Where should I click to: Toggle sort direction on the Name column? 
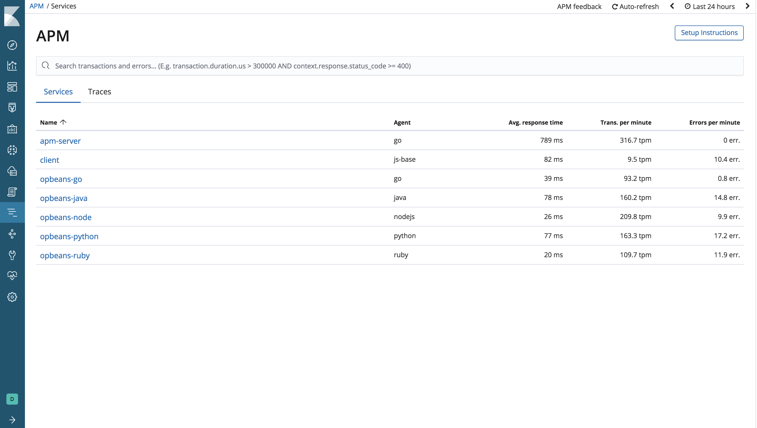[53, 122]
